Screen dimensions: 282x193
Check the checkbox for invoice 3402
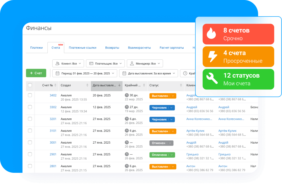pyautogui.click(x=30, y=95)
